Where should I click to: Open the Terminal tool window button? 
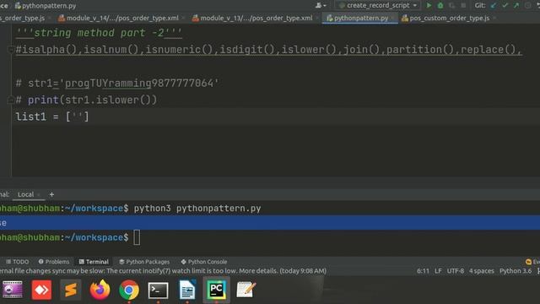pos(94,262)
